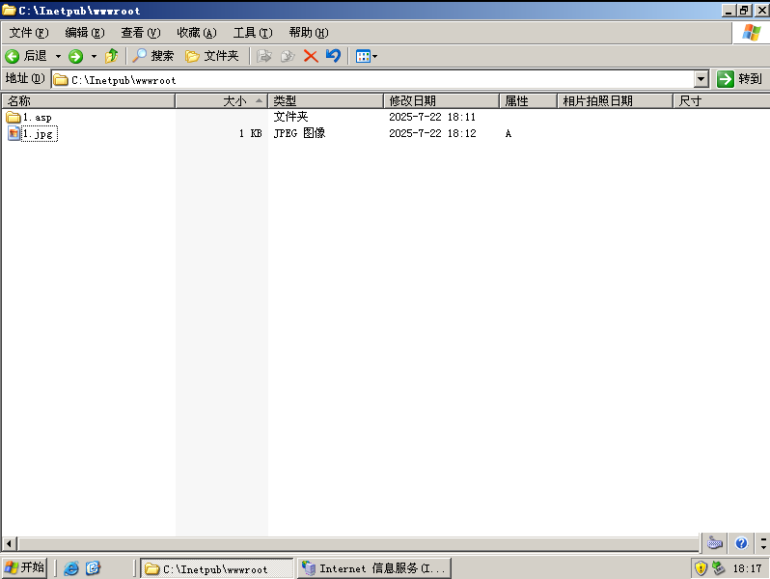Click the title bar folder icon
Screen dimensions: 770x579
[x=9, y=10]
